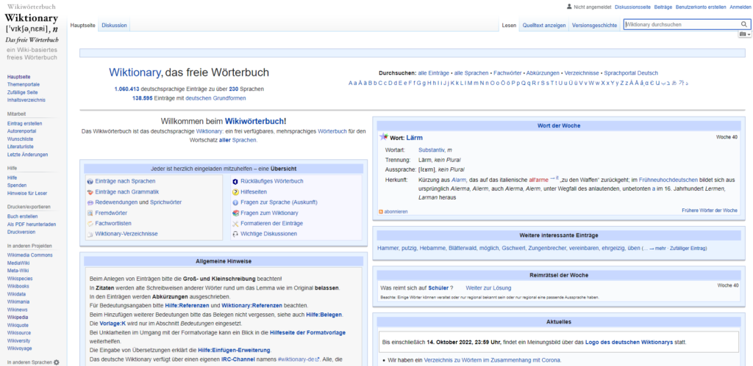Open alle Einträge browse link
The height and width of the screenshot is (366, 753).
(434, 73)
